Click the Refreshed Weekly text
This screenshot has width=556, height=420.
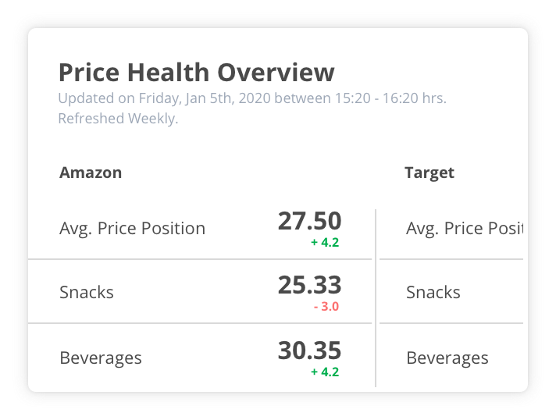[x=118, y=119]
